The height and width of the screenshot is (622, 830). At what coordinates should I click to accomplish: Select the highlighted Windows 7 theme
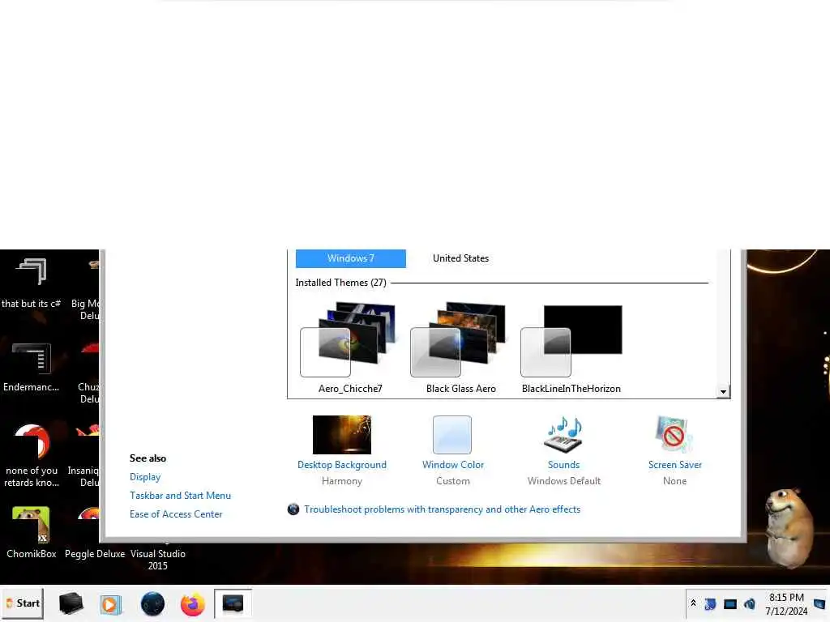coord(350,258)
